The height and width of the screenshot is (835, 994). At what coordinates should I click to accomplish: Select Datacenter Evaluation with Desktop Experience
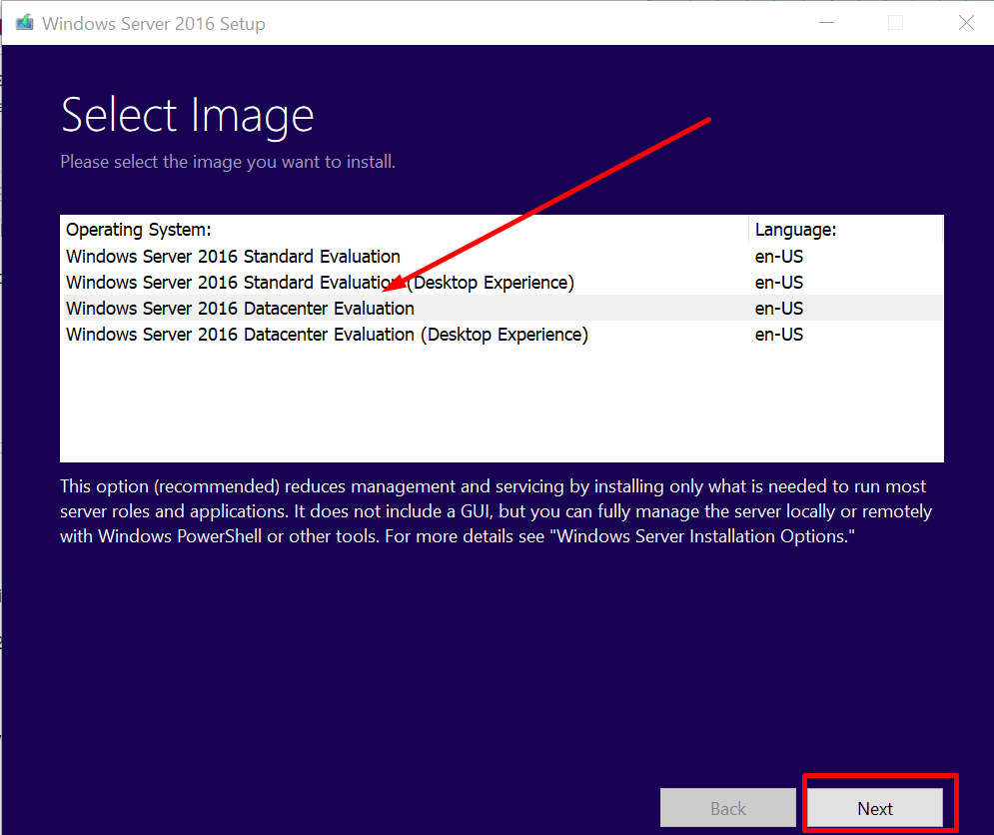[x=325, y=334]
